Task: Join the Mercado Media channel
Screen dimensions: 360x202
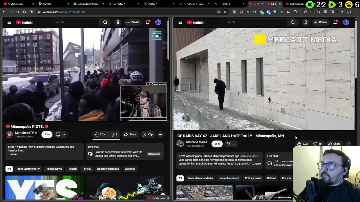Action: (217, 144)
